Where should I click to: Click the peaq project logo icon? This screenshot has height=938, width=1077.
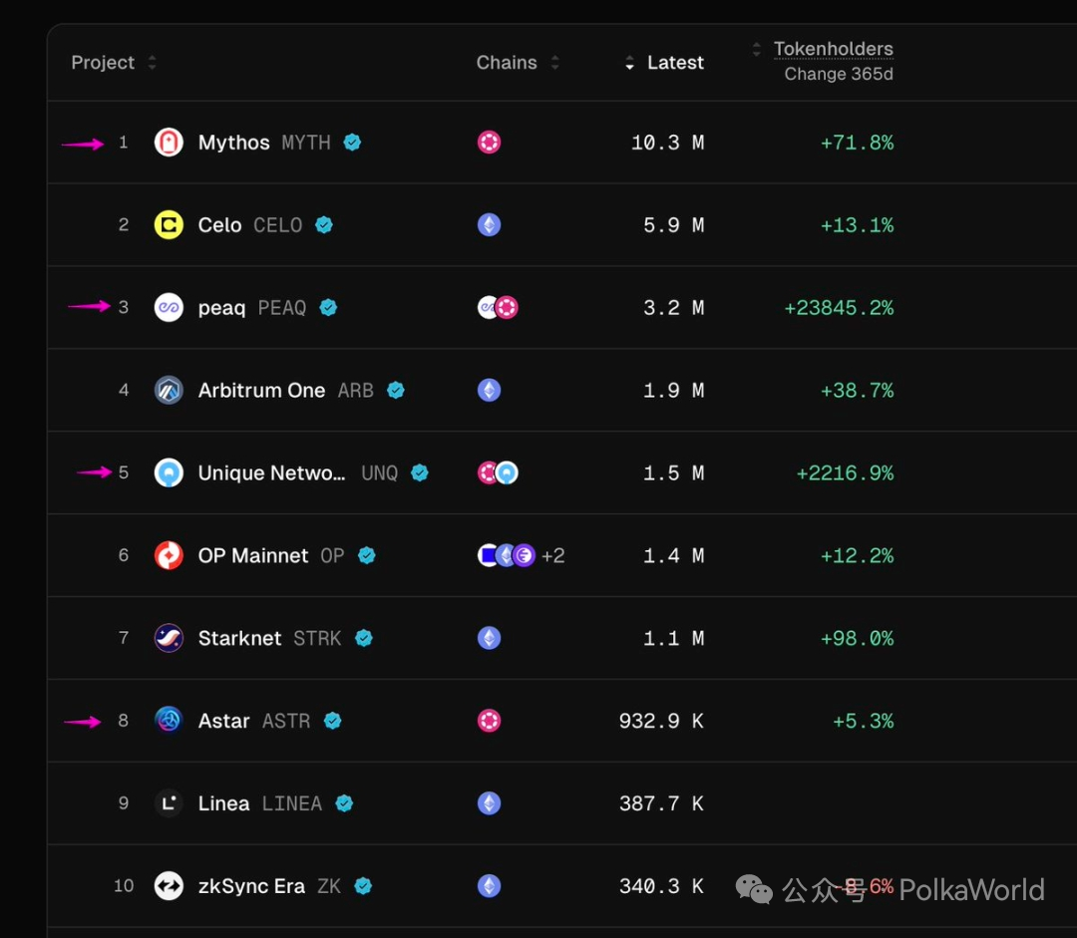169,308
